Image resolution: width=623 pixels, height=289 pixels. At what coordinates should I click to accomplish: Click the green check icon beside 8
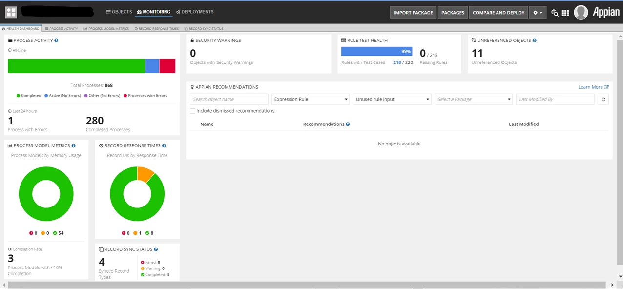pyautogui.click(x=147, y=233)
